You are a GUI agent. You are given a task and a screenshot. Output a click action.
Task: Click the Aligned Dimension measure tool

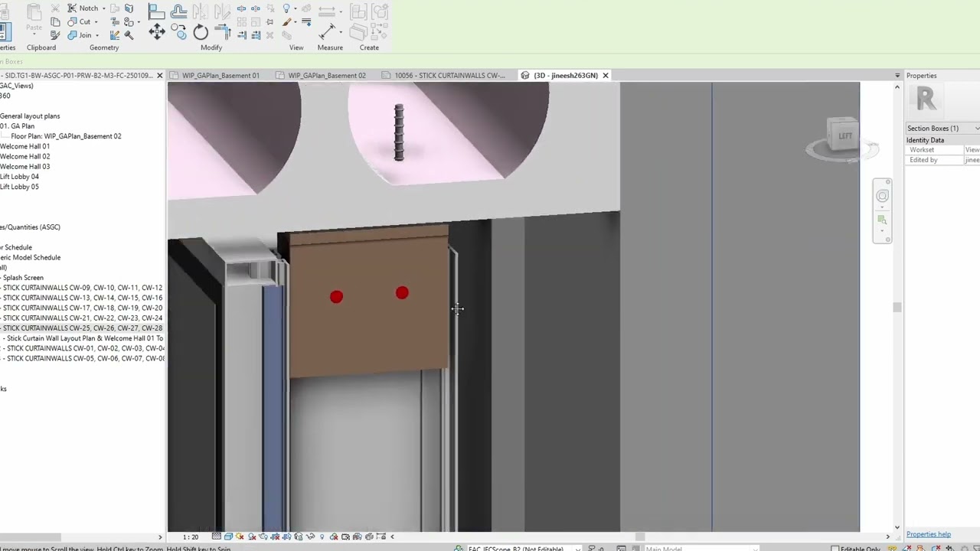coord(327,31)
